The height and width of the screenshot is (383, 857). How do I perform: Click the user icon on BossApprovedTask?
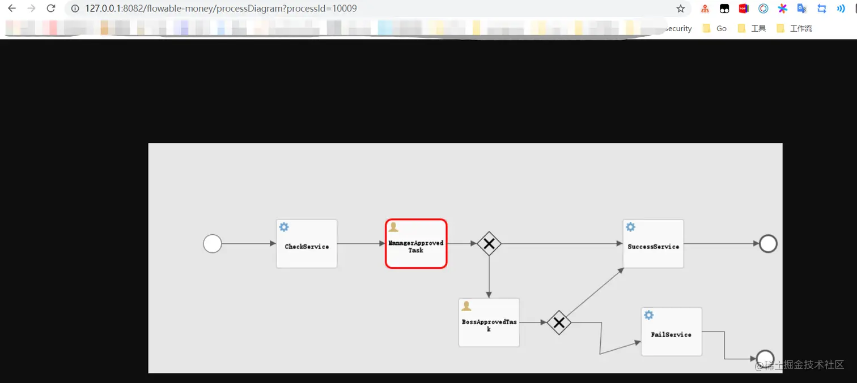click(466, 306)
